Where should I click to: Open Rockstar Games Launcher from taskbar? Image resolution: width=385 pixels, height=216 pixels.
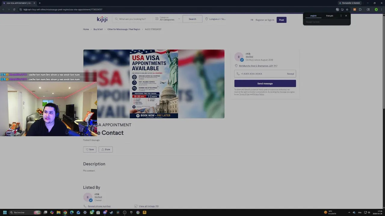pyautogui.click(x=144, y=212)
